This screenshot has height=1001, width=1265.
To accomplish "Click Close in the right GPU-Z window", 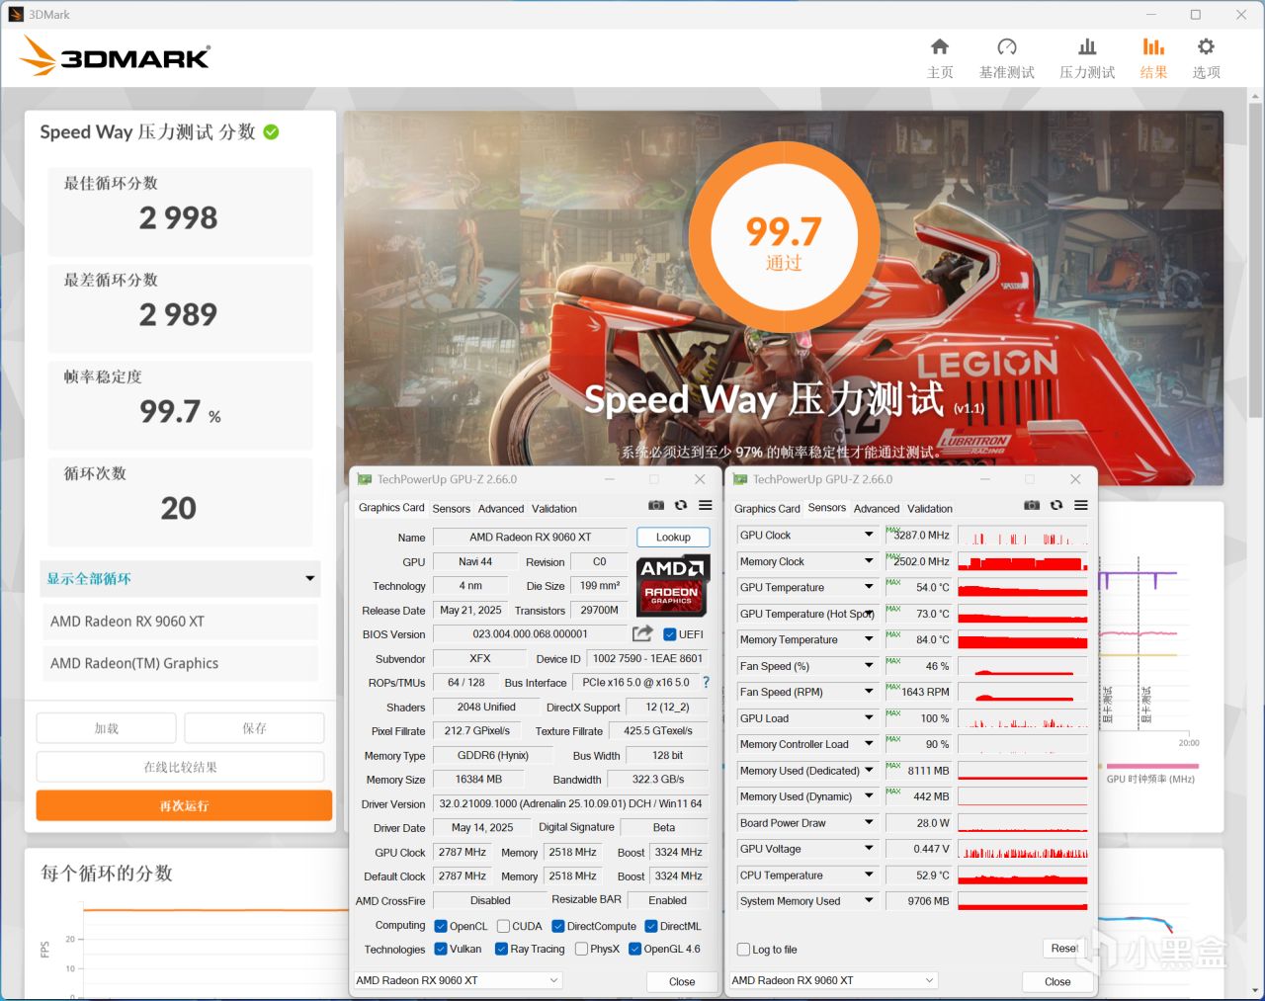I will coord(1057,981).
